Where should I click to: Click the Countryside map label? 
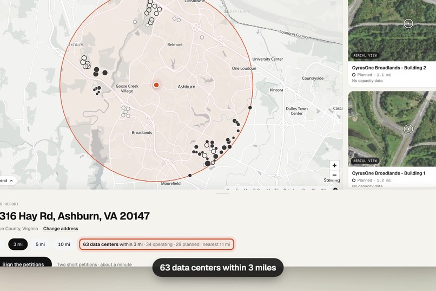313,78
